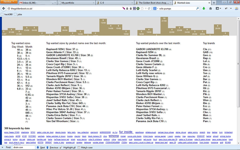Click the blue square PR add-on icon
This screenshot has width=240, height=150.
coord(134,9)
